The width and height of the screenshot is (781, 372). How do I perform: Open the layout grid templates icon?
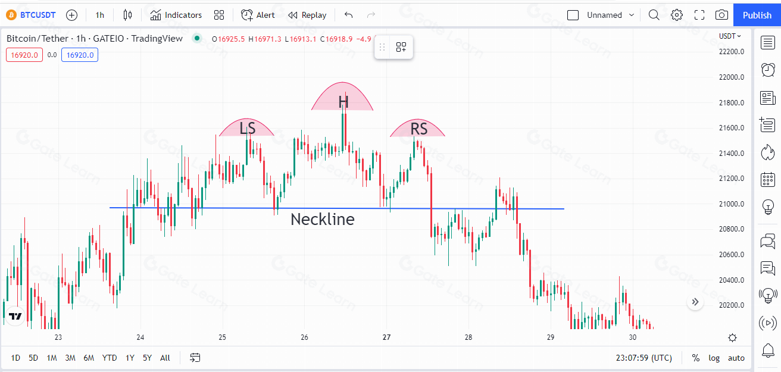(219, 15)
